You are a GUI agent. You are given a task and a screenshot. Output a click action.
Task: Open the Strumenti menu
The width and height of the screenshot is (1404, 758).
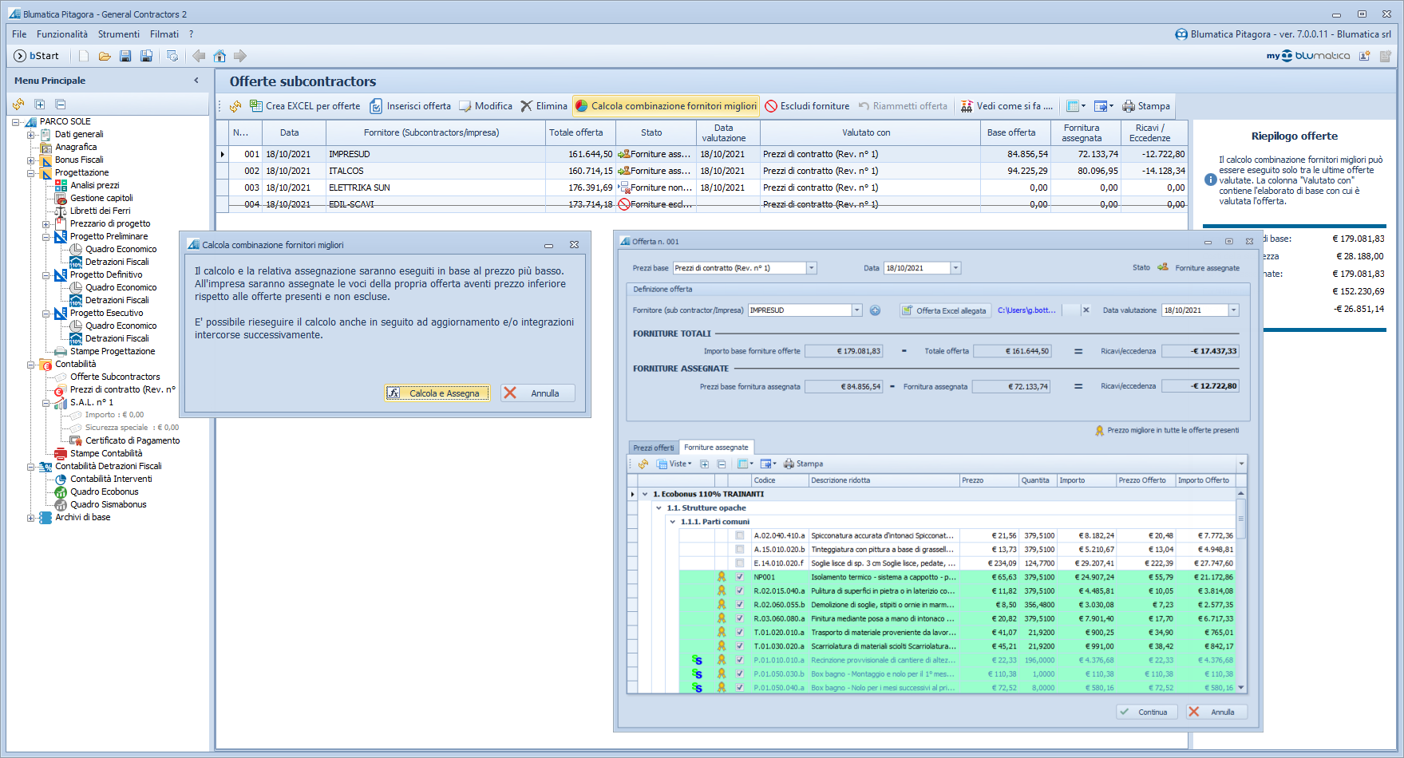(119, 34)
